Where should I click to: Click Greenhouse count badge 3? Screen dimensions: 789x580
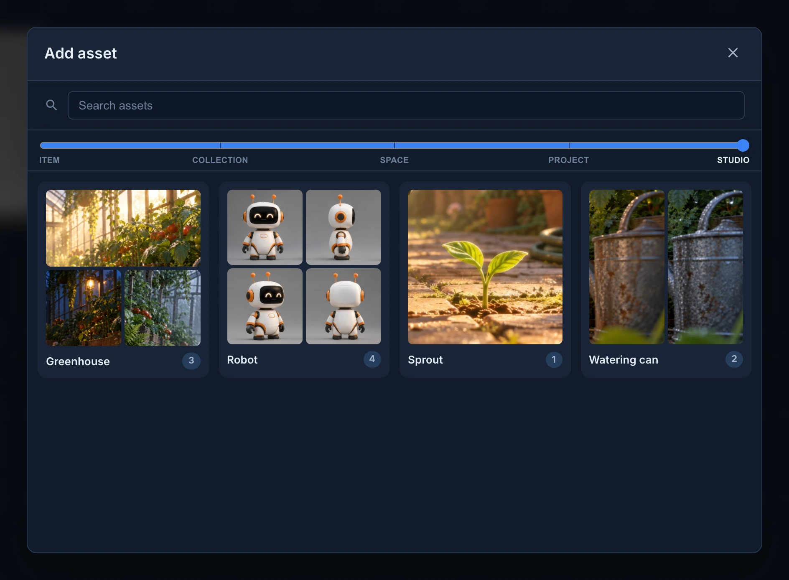pyautogui.click(x=191, y=360)
